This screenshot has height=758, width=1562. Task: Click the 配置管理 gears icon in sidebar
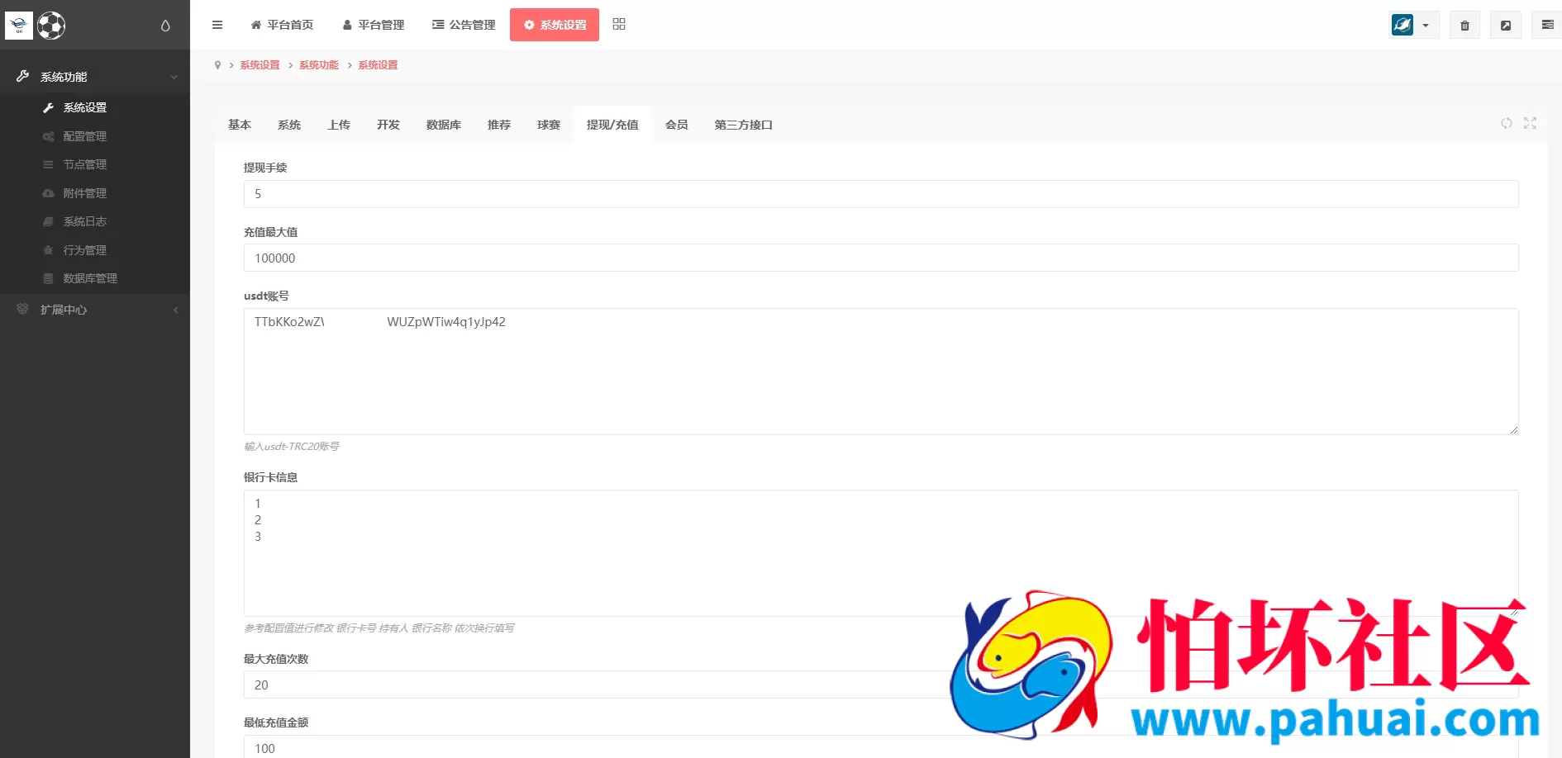click(48, 136)
